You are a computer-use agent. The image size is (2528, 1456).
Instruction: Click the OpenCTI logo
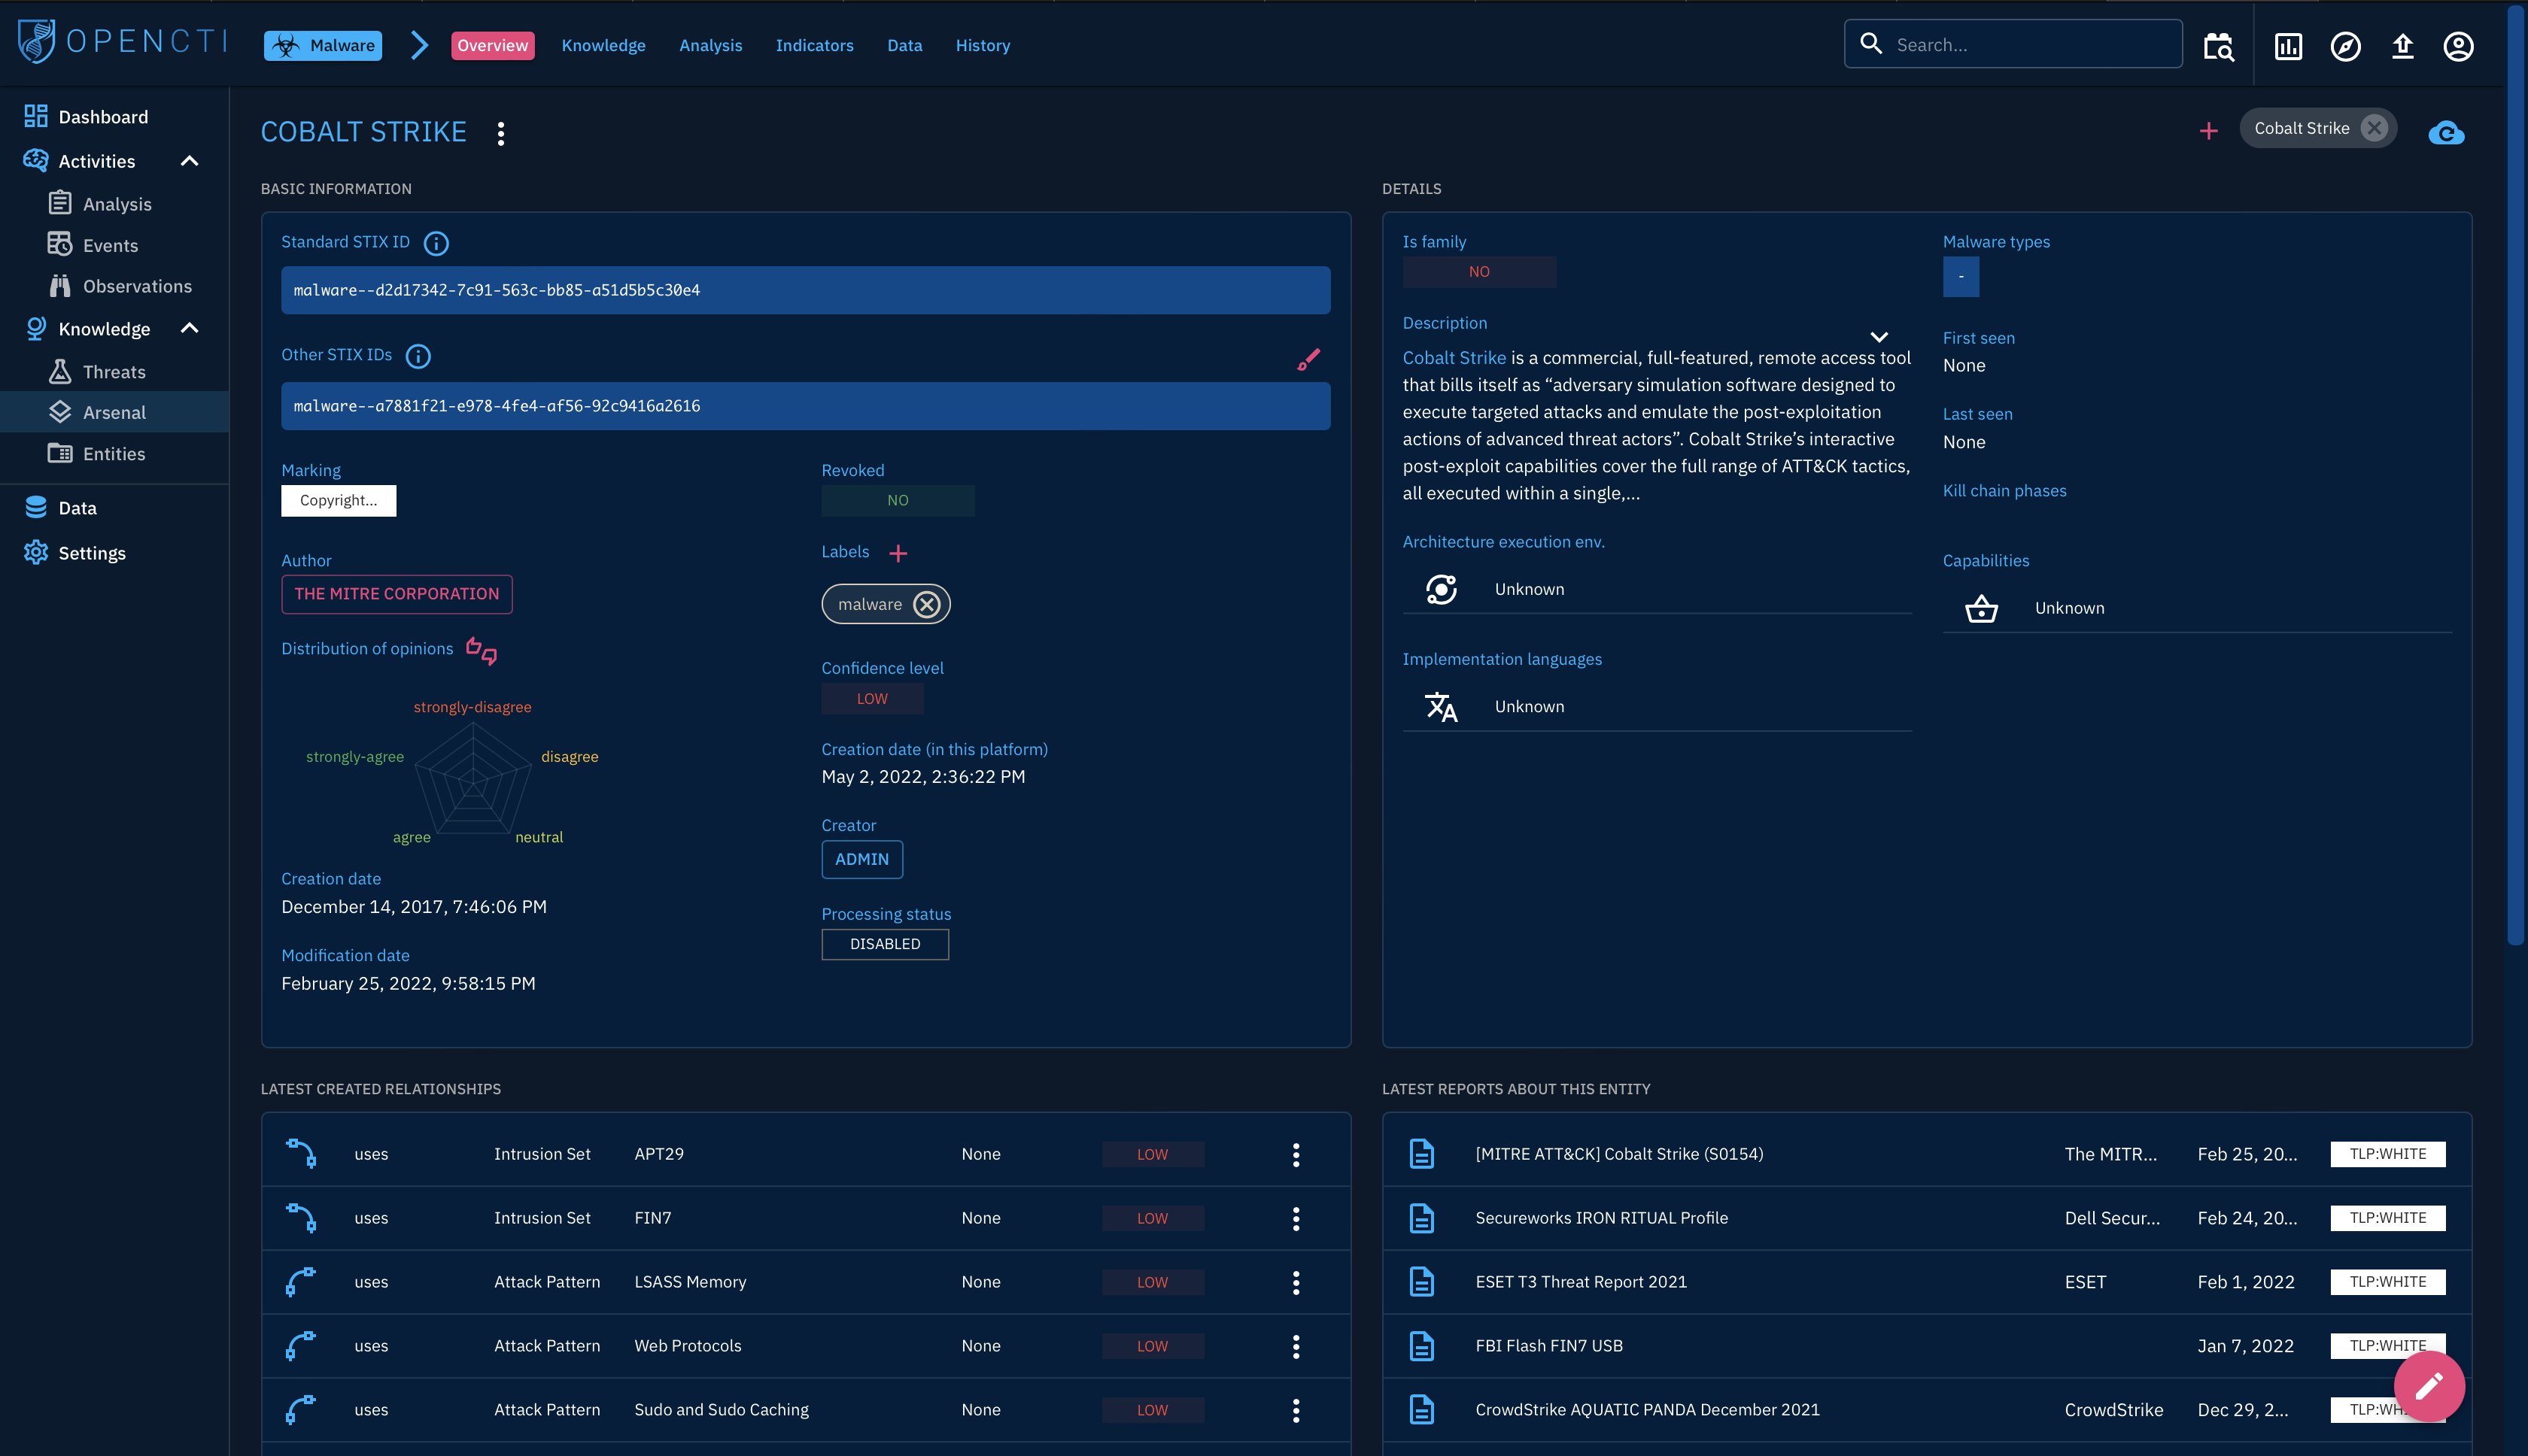click(122, 42)
